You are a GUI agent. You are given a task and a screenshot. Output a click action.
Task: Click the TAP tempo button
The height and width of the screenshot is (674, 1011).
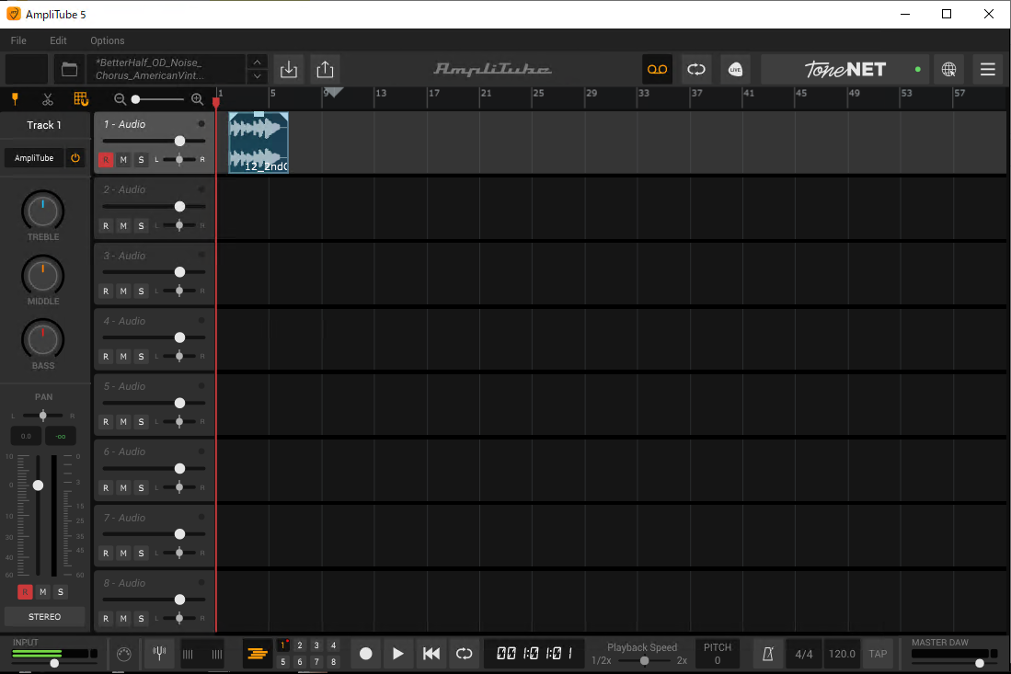click(879, 654)
